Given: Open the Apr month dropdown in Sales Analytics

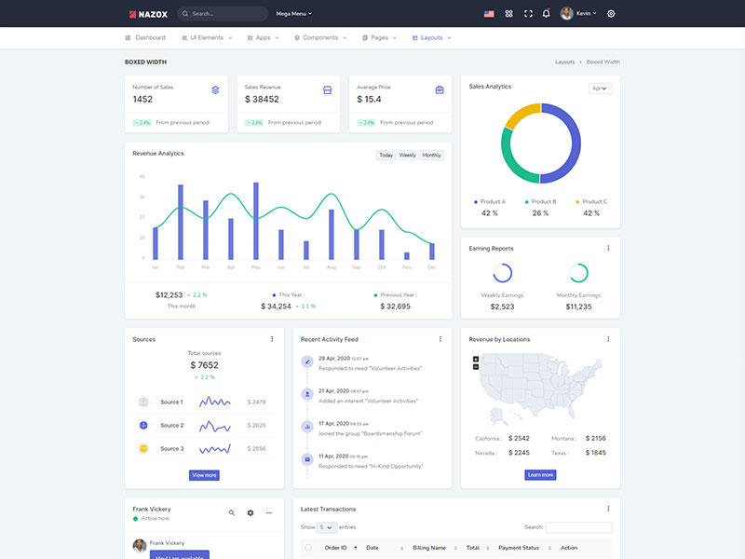Looking at the screenshot, I should [x=600, y=89].
